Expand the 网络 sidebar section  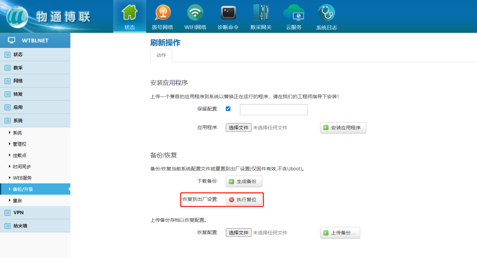click(18, 81)
